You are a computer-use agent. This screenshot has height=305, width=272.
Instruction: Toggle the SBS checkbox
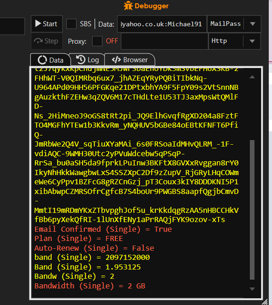(x=71, y=24)
